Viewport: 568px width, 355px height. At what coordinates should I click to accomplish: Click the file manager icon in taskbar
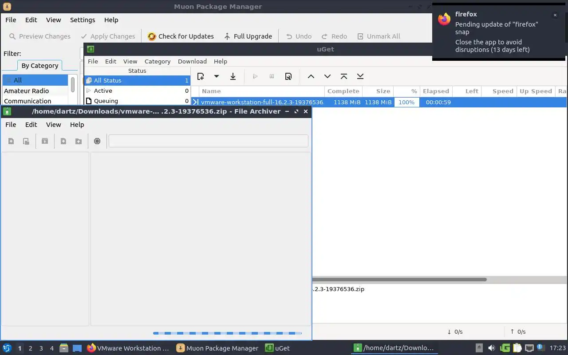63,348
